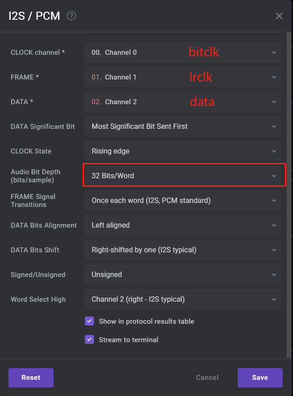The image size is (293, 396).
Task: Save the I2S decoder settings
Action: click(260, 378)
